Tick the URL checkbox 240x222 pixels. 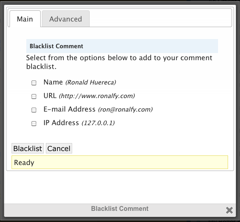point(34,96)
